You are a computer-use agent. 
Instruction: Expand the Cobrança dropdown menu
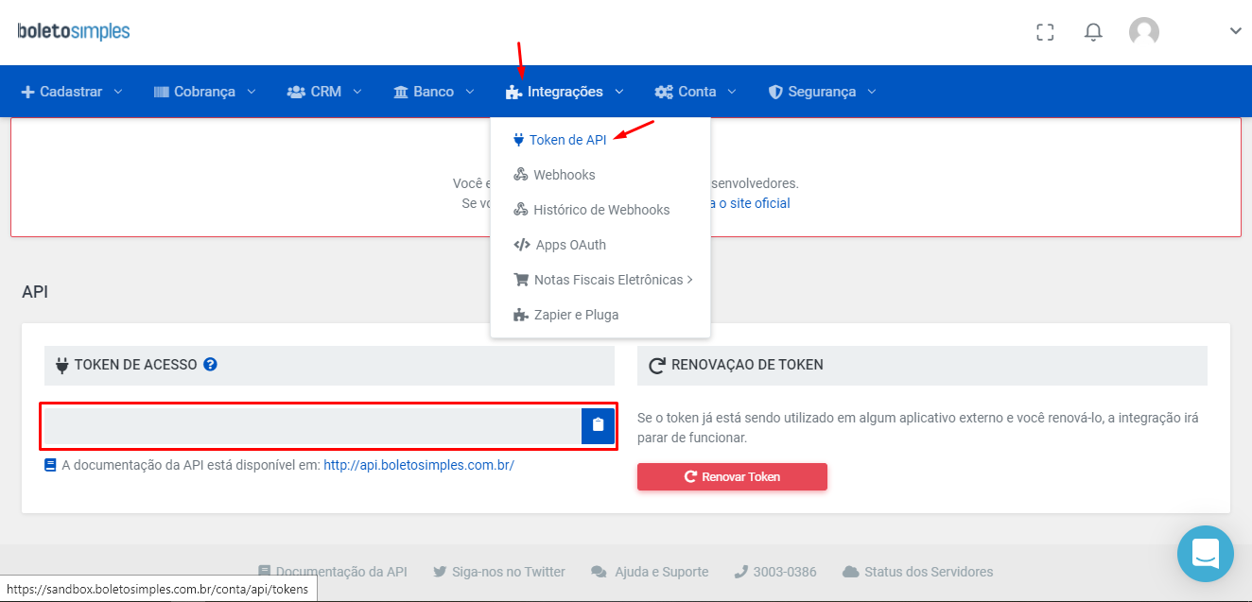(204, 92)
